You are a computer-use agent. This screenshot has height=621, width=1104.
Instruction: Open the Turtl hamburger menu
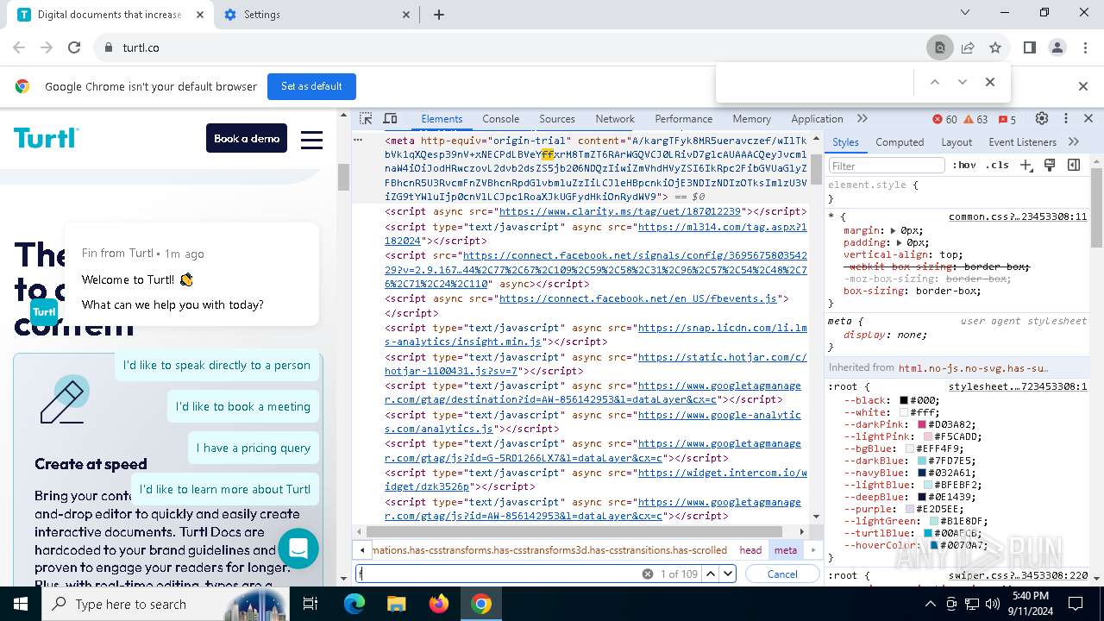[311, 139]
